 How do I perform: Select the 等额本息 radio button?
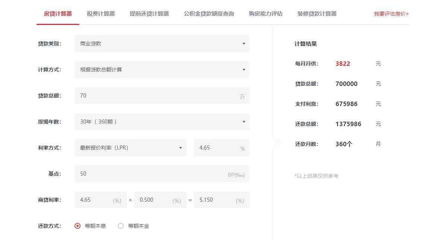(78, 226)
